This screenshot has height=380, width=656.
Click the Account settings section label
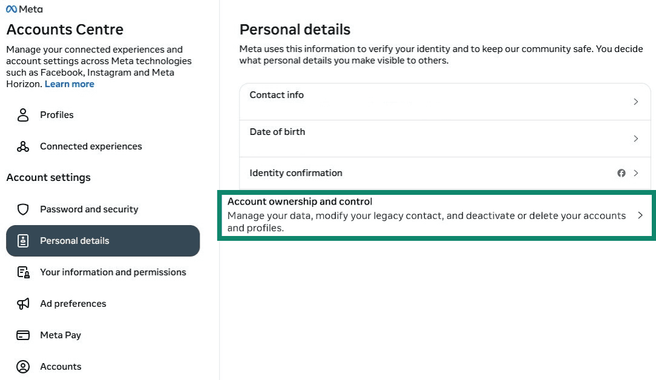(48, 177)
